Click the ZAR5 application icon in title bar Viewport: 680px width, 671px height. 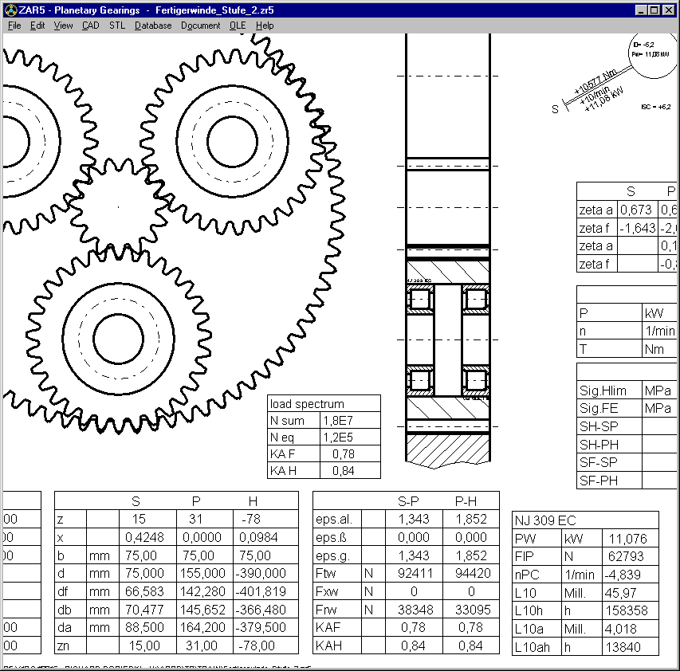tap(10, 10)
